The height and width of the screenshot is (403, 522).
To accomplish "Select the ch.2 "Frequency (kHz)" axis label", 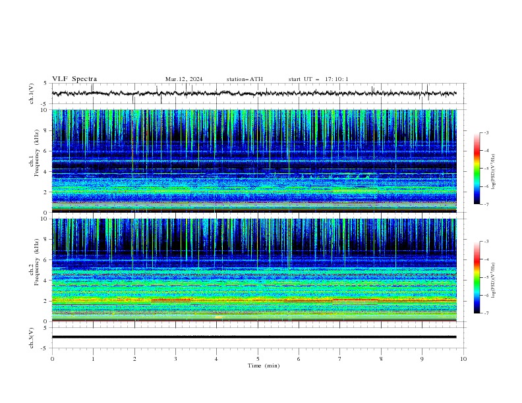I will [37, 262].
